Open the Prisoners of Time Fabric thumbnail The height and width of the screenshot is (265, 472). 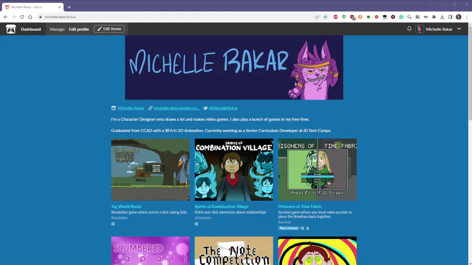click(317, 170)
